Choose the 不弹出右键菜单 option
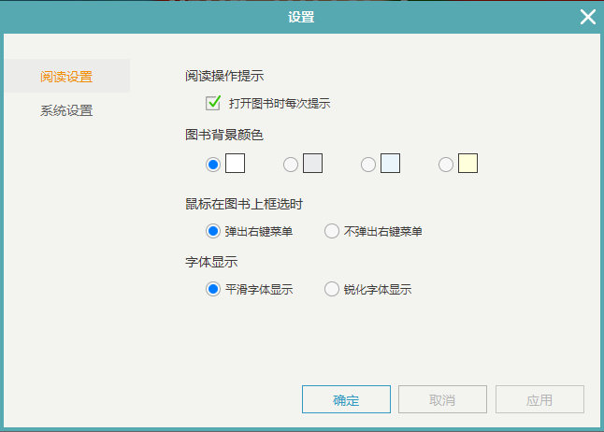 (332, 231)
